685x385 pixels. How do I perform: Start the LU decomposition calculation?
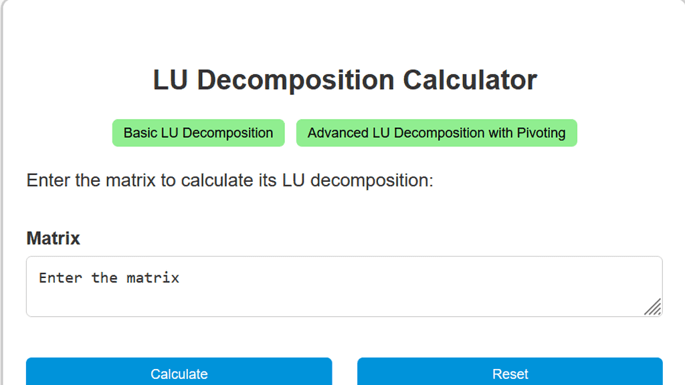(x=179, y=374)
